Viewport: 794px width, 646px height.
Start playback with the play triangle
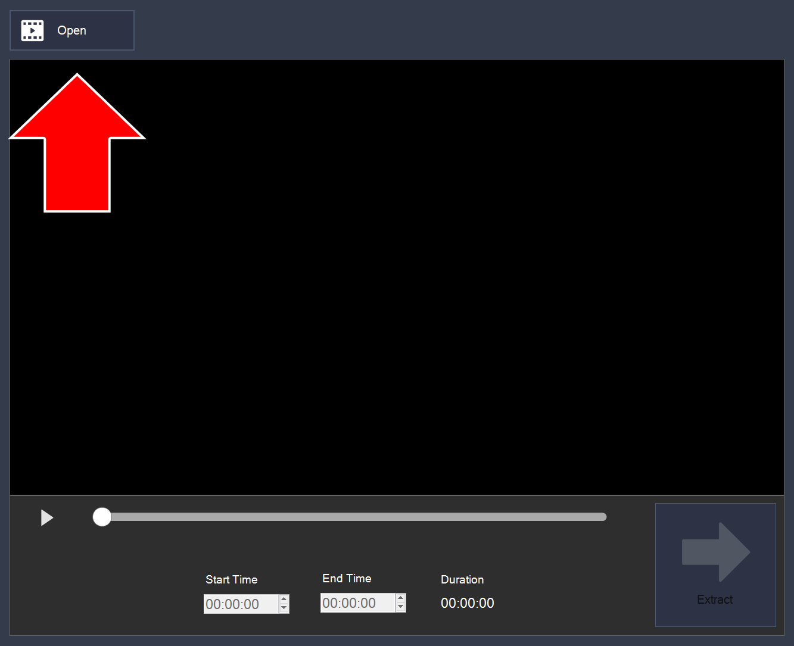[47, 518]
